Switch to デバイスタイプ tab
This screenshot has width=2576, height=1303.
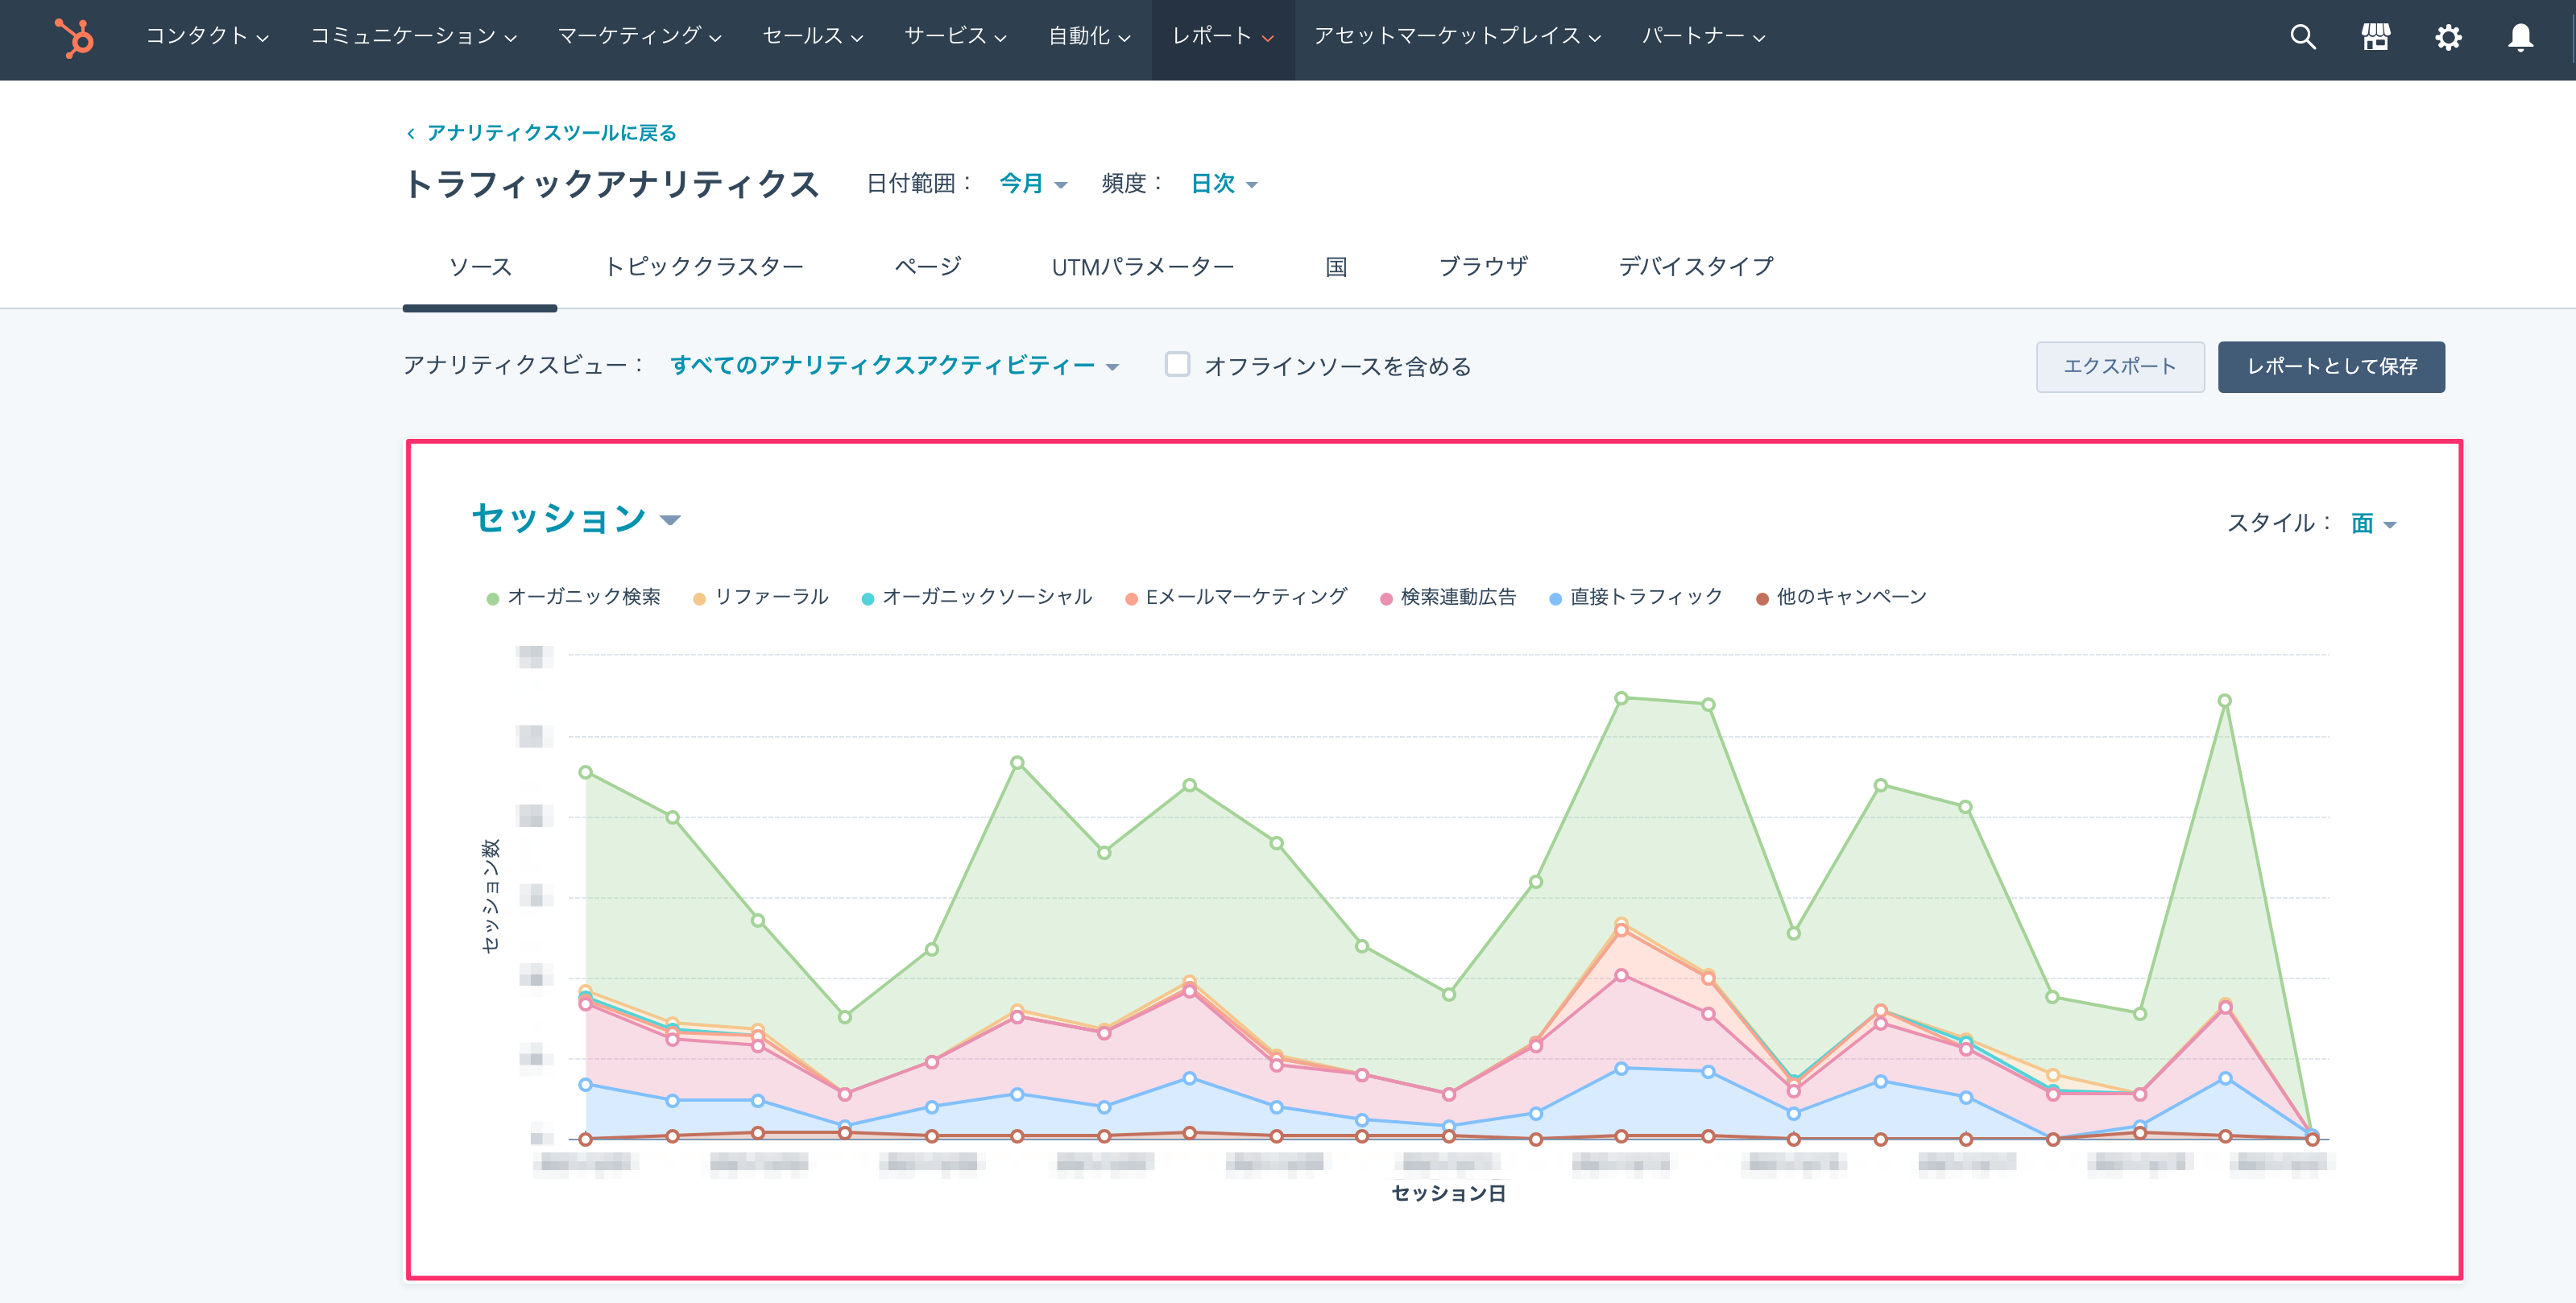point(1696,267)
